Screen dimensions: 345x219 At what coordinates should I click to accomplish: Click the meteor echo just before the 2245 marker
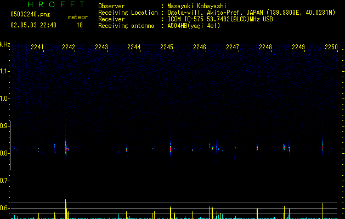171,149
